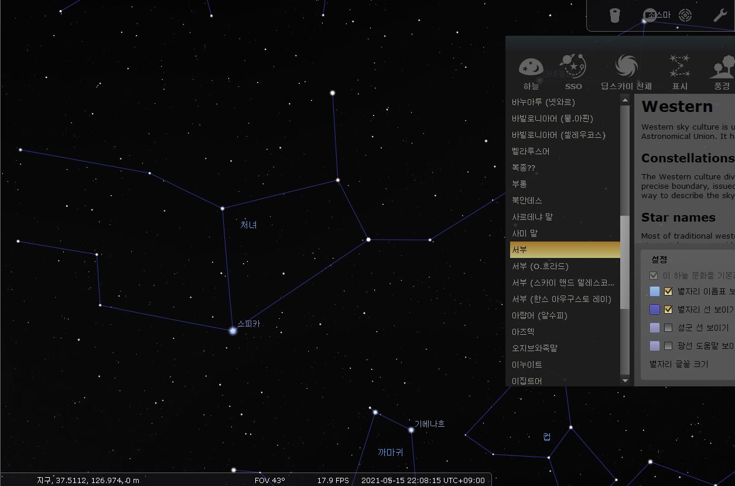This screenshot has width=735, height=486.
Task: Open the ray helper (광선 도움말) color swatch
Action: click(655, 346)
